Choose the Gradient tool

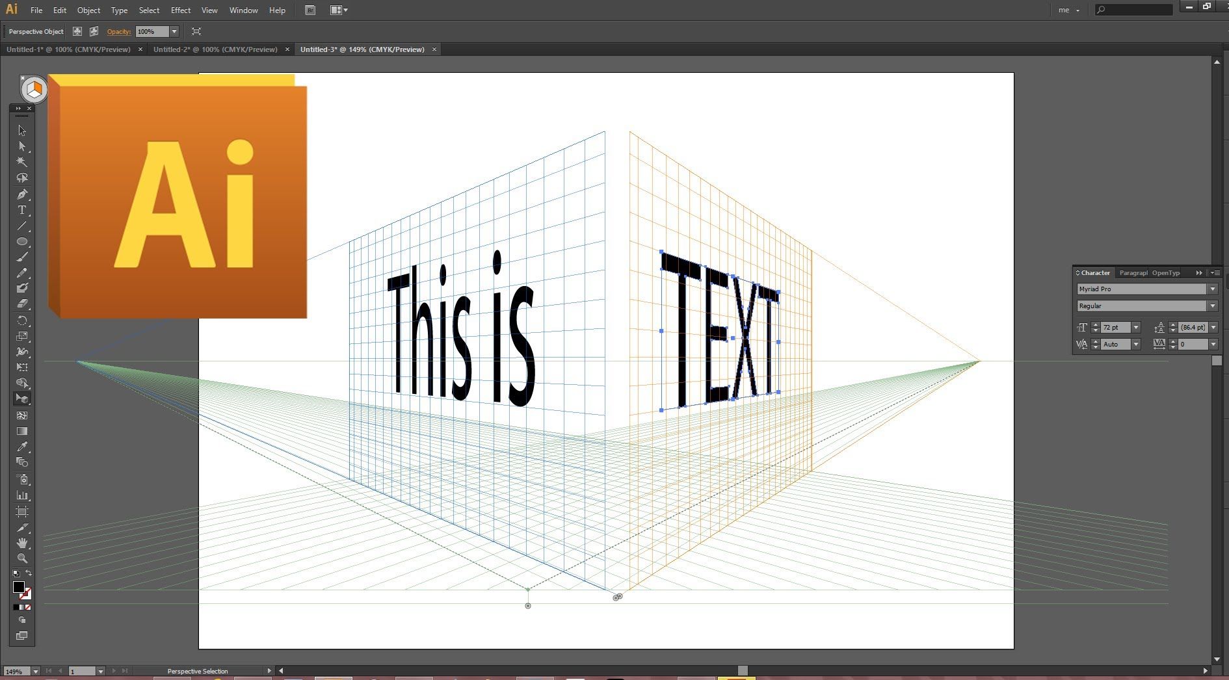[22, 431]
